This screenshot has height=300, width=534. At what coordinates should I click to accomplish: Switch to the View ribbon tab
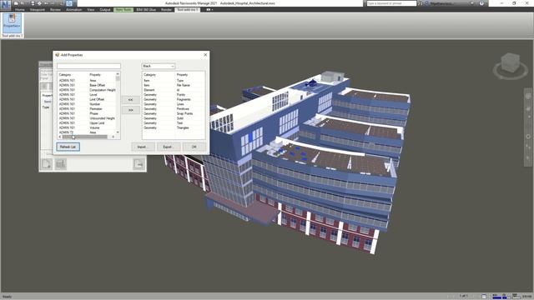91,9
